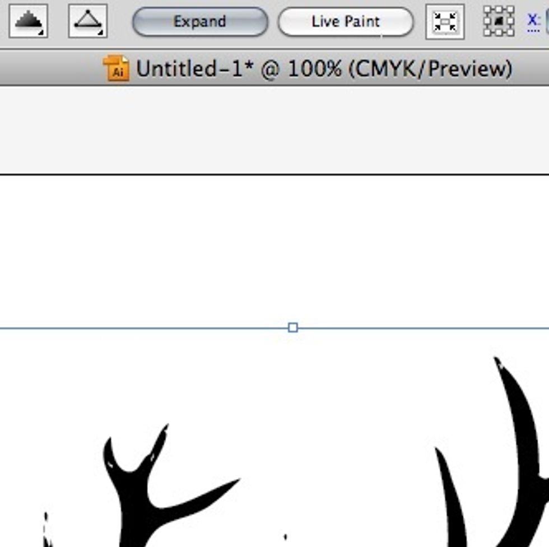Select the square anchor point on the horizontal path
The height and width of the screenshot is (547, 549).
point(293,328)
